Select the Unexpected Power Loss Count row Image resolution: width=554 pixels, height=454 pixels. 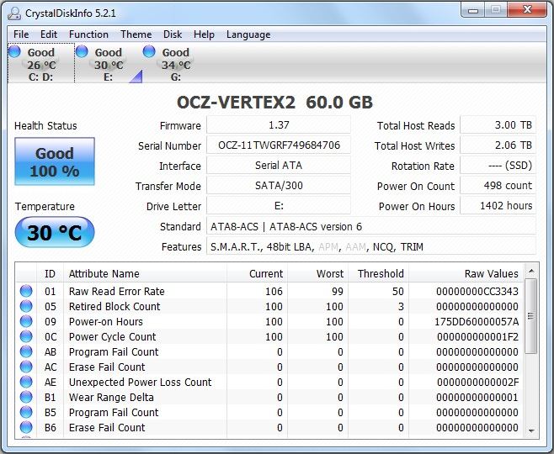[269, 382]
